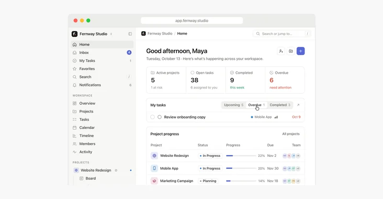
Task: Click the Overdue stat card
Action: click(x=285, y=80)
